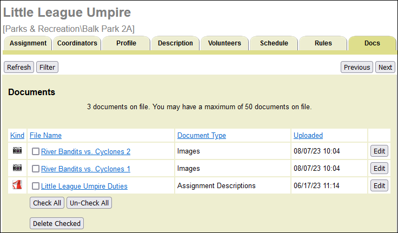Select the Little League Umpire Duties checkbox
398x233 pixels.
(x=36, y=187)
